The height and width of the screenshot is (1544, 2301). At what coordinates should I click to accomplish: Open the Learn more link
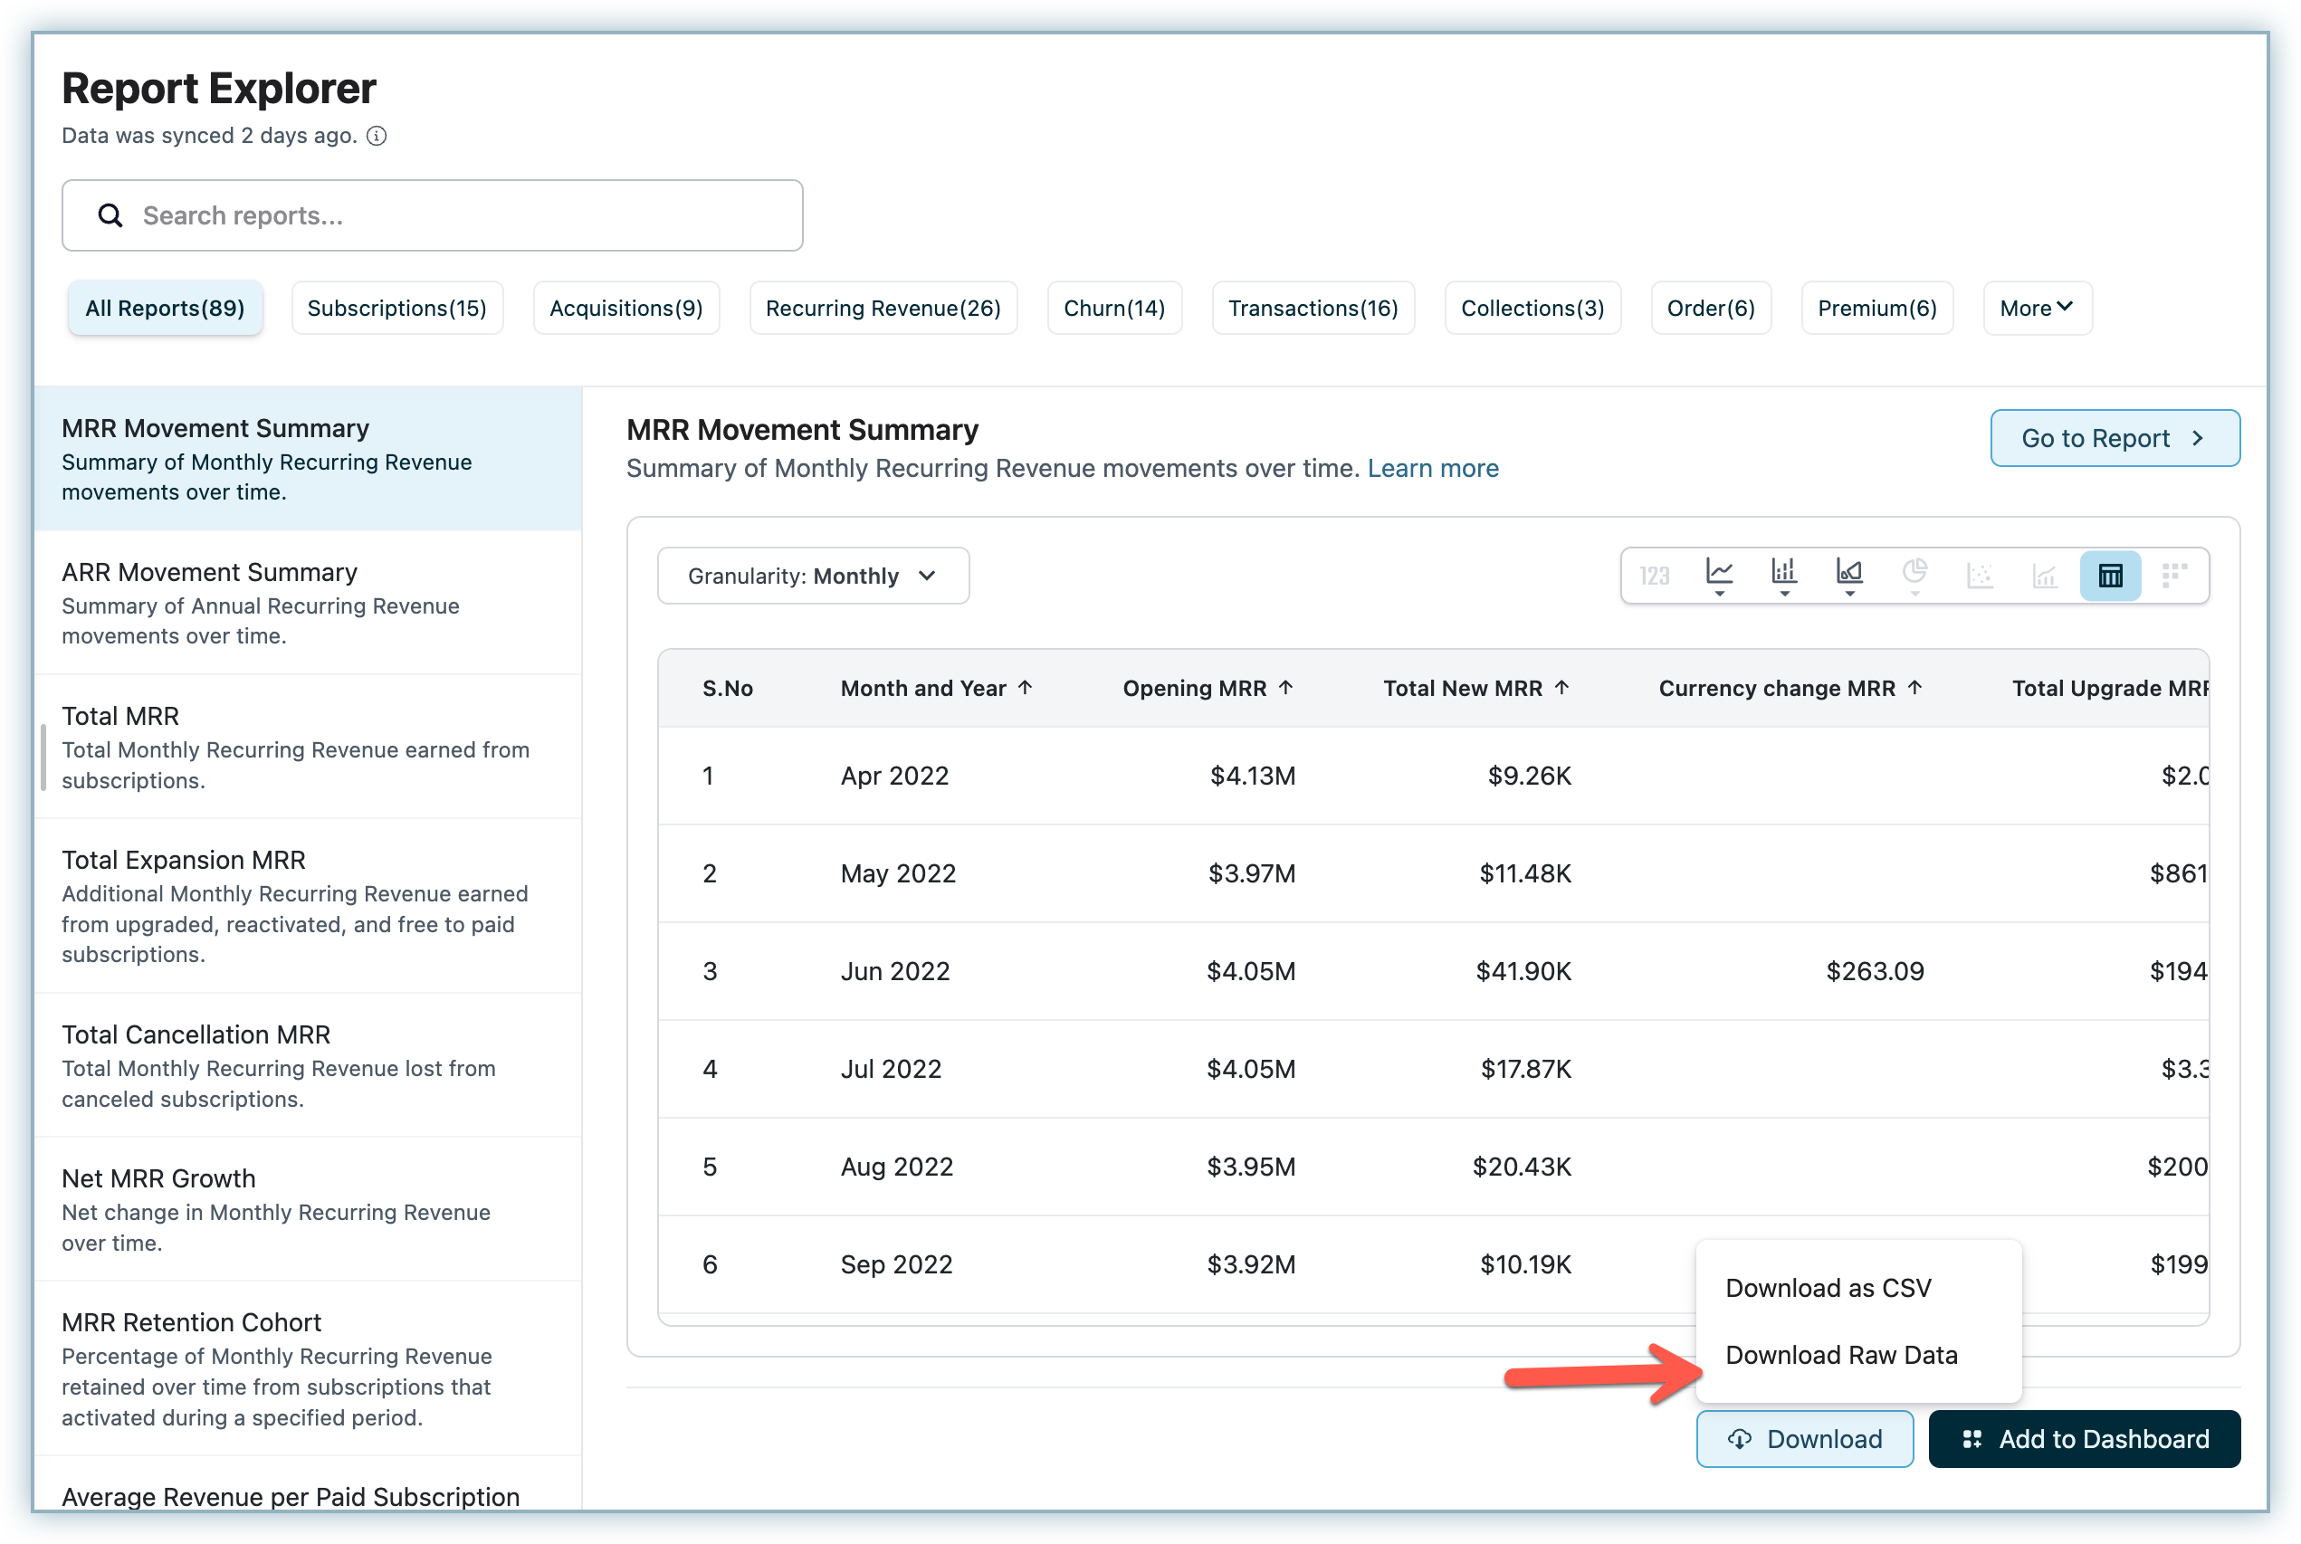pyautogui.click(x=1433, y=469)
